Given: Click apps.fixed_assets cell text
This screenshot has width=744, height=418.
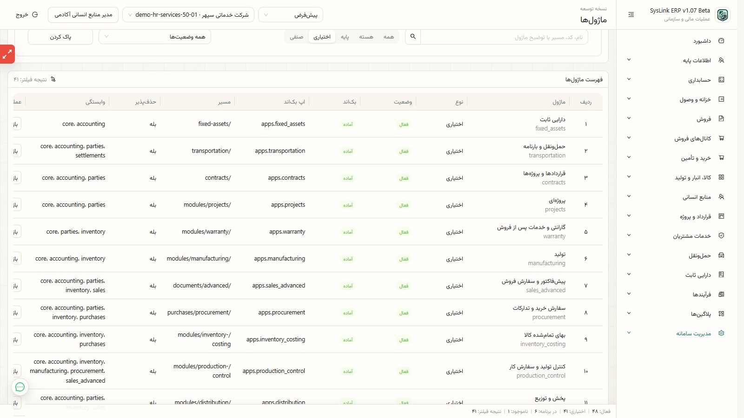Looking at the screenshot, I should 283,124.
